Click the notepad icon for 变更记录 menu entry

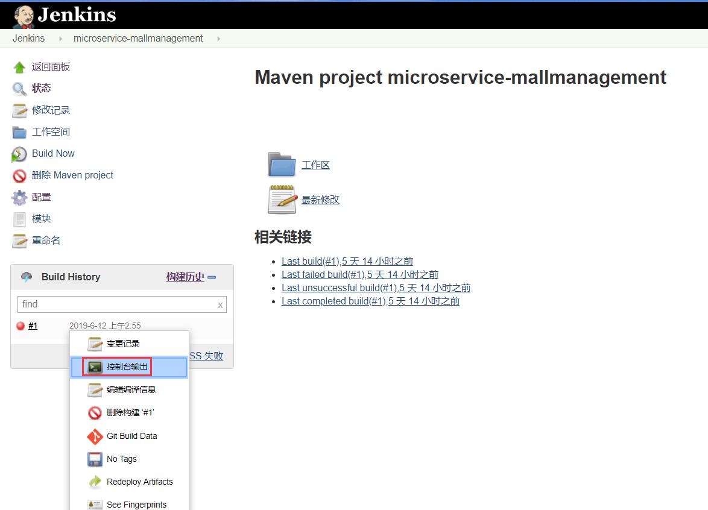[95, 344]
